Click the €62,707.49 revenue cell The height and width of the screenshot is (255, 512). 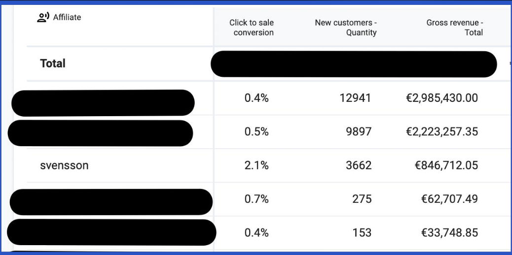pyautogui.click(x=450, y=199)
